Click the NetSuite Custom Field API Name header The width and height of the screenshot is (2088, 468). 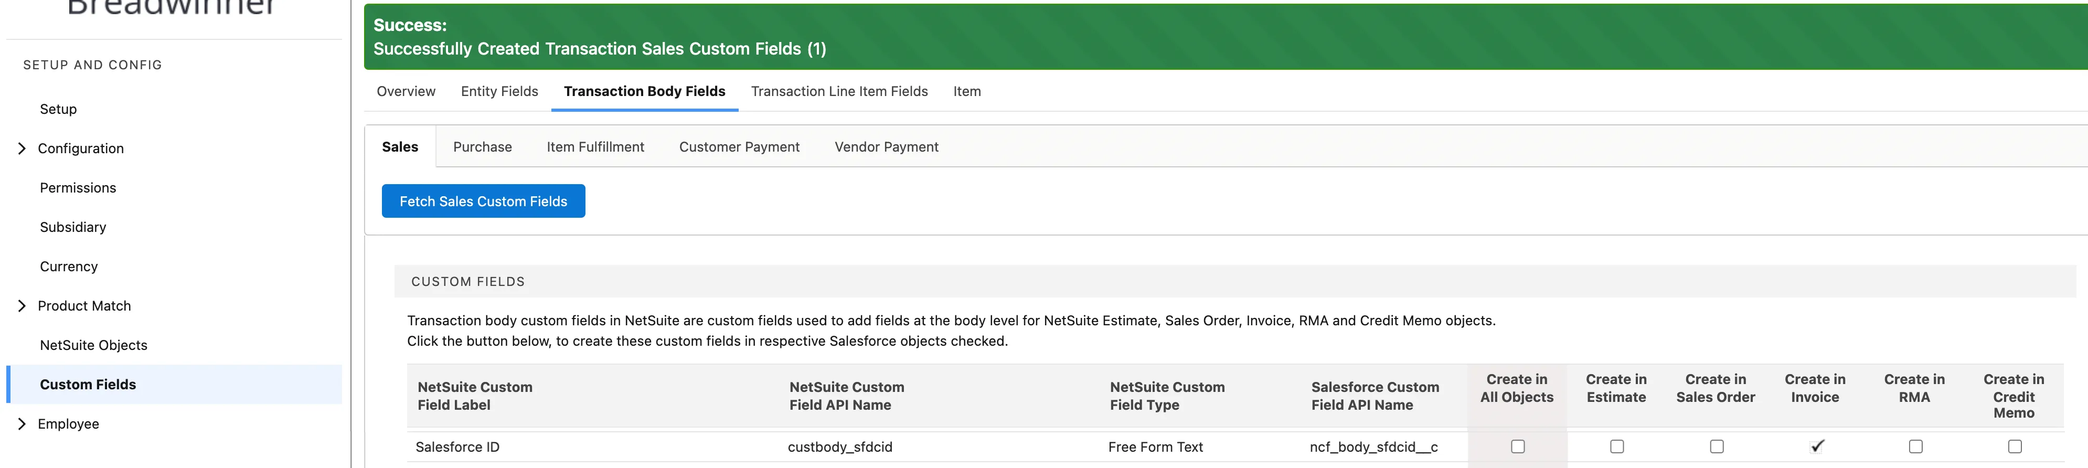[846, 396]
